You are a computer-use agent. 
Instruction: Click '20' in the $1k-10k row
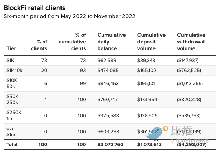point(44,71)
